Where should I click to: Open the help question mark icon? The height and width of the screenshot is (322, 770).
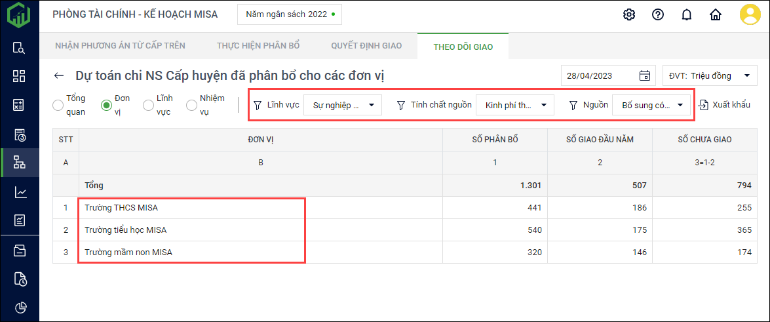(x=657, y=14)
